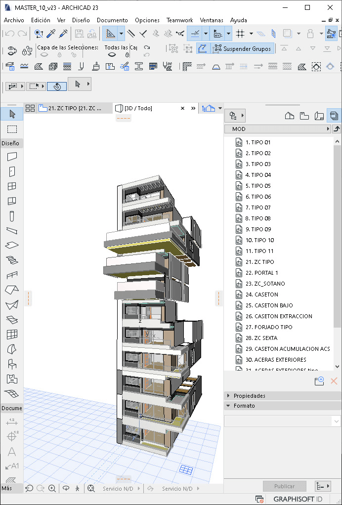Open the Documento menu
This screenshot has width=342, height=505.
112,20
